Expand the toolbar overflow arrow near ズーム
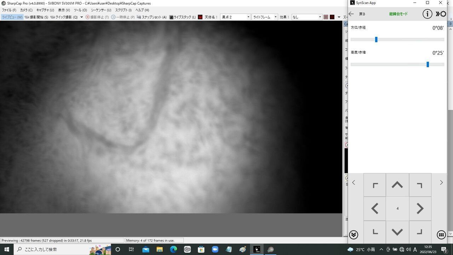This screenshot has height=255, width=453. click(x=339, y=17)
